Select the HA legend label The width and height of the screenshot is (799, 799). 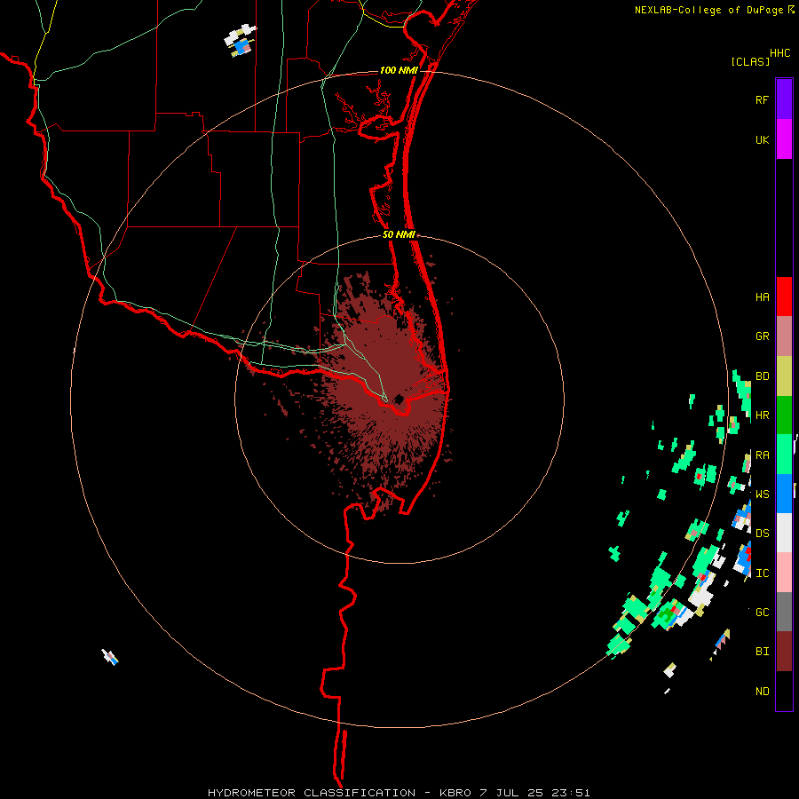(762, 297)
